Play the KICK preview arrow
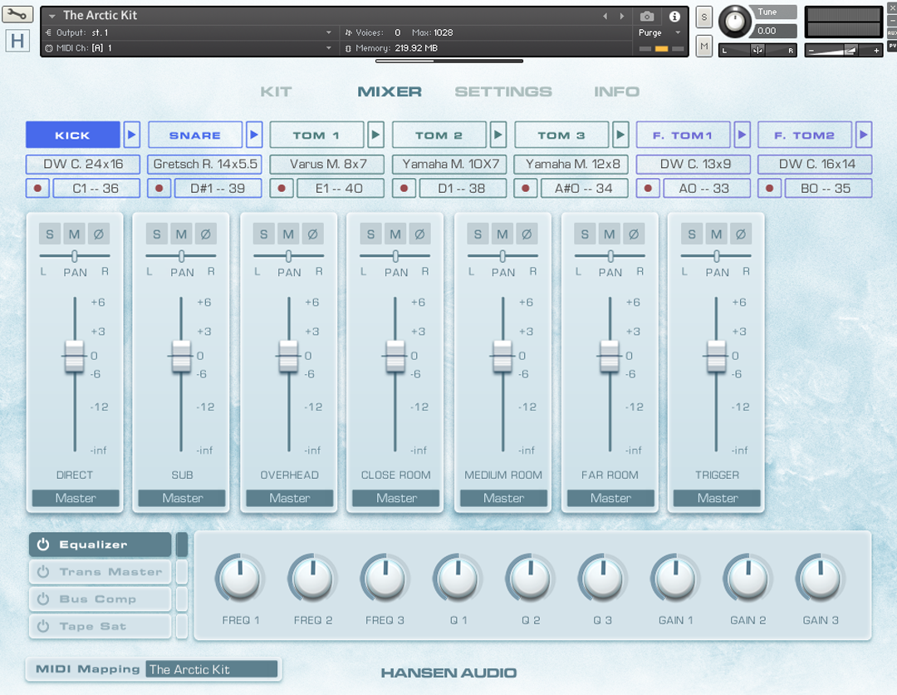Viewport: 897px width, 695px height. coord(131,135)
